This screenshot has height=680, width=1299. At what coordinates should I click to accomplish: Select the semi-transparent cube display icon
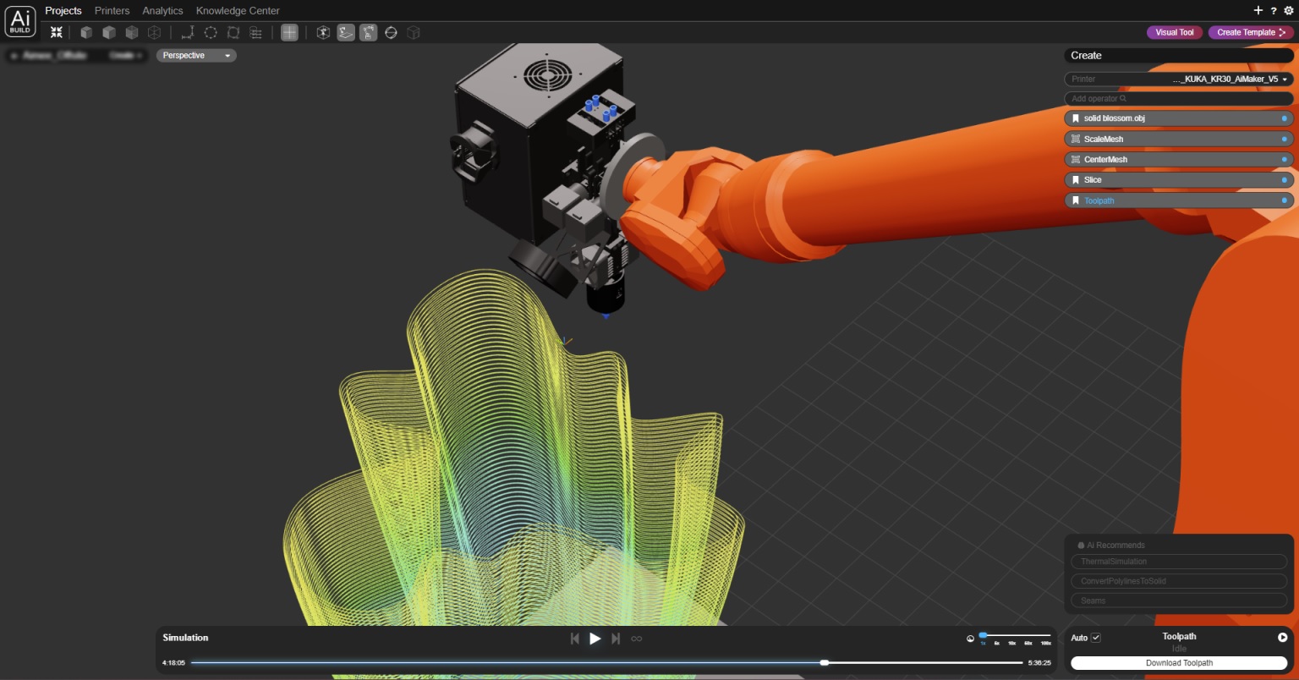tap(132, 32)
